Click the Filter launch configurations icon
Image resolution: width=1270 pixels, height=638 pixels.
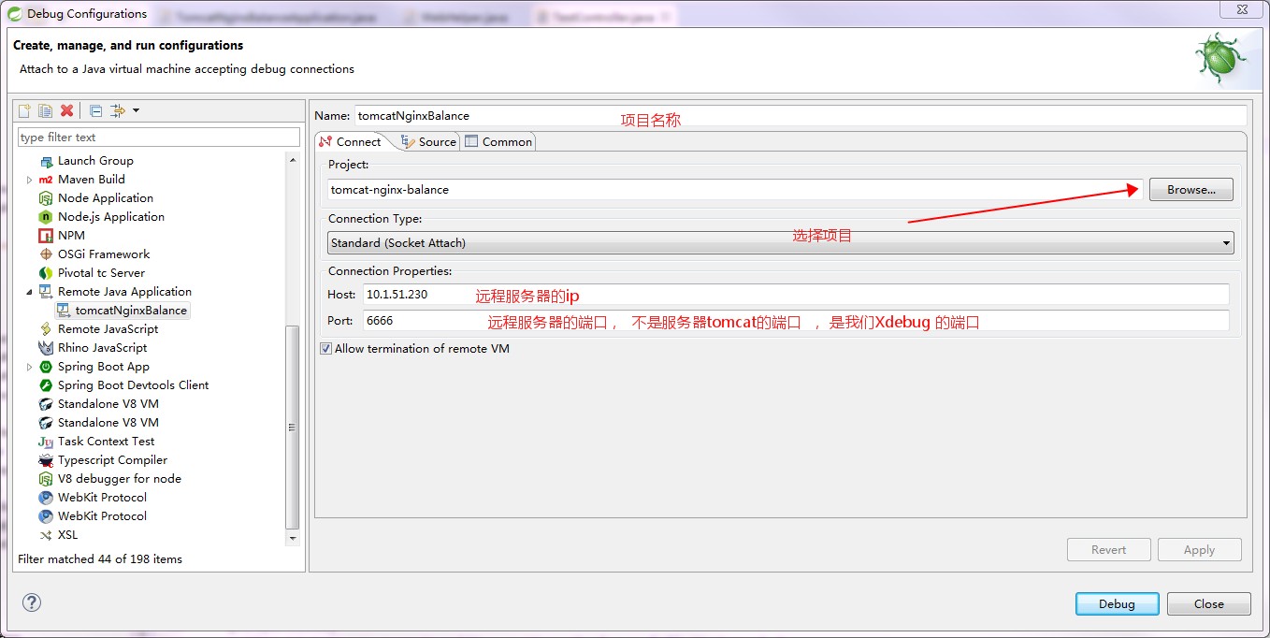[117, 109]
